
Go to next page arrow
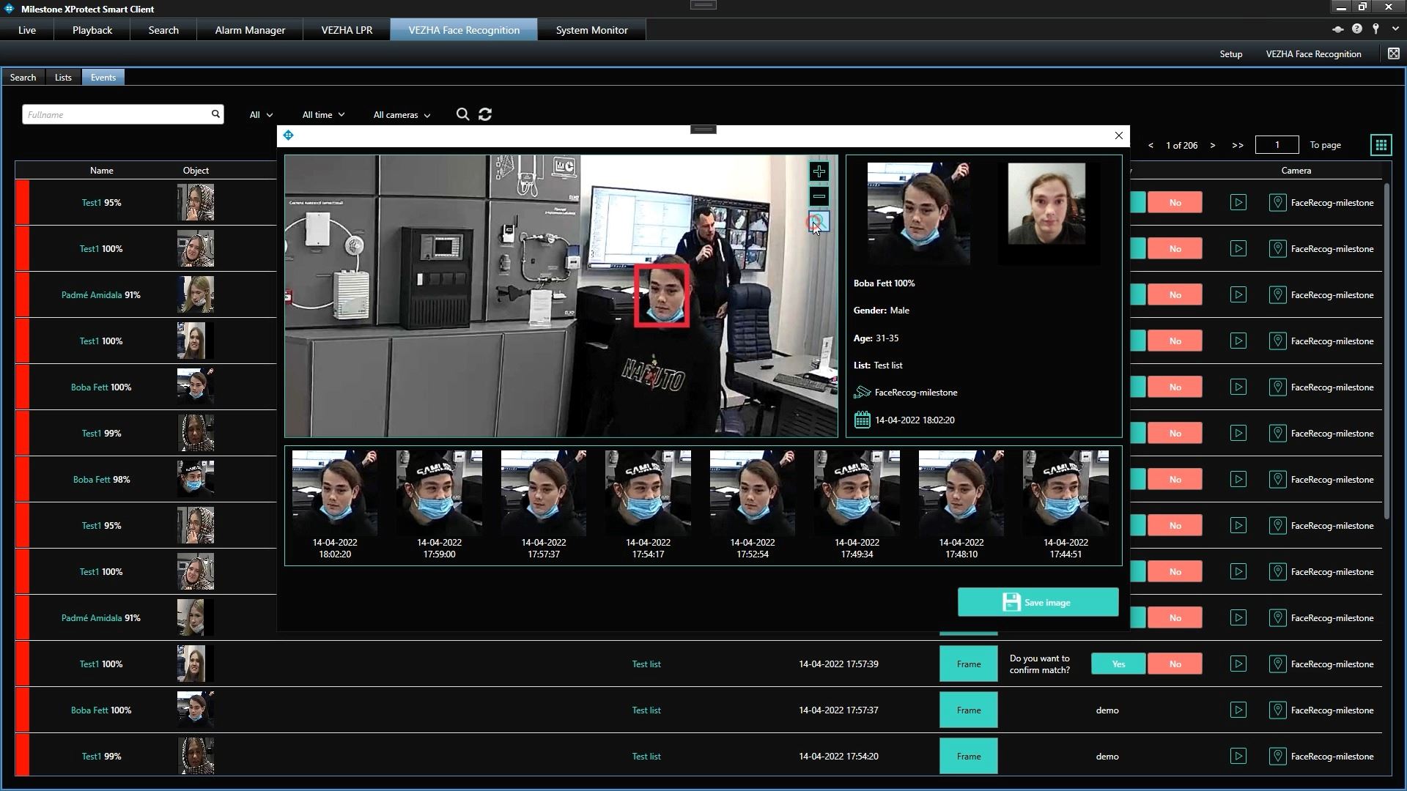pyautogui.click(x=1213, y=145)
